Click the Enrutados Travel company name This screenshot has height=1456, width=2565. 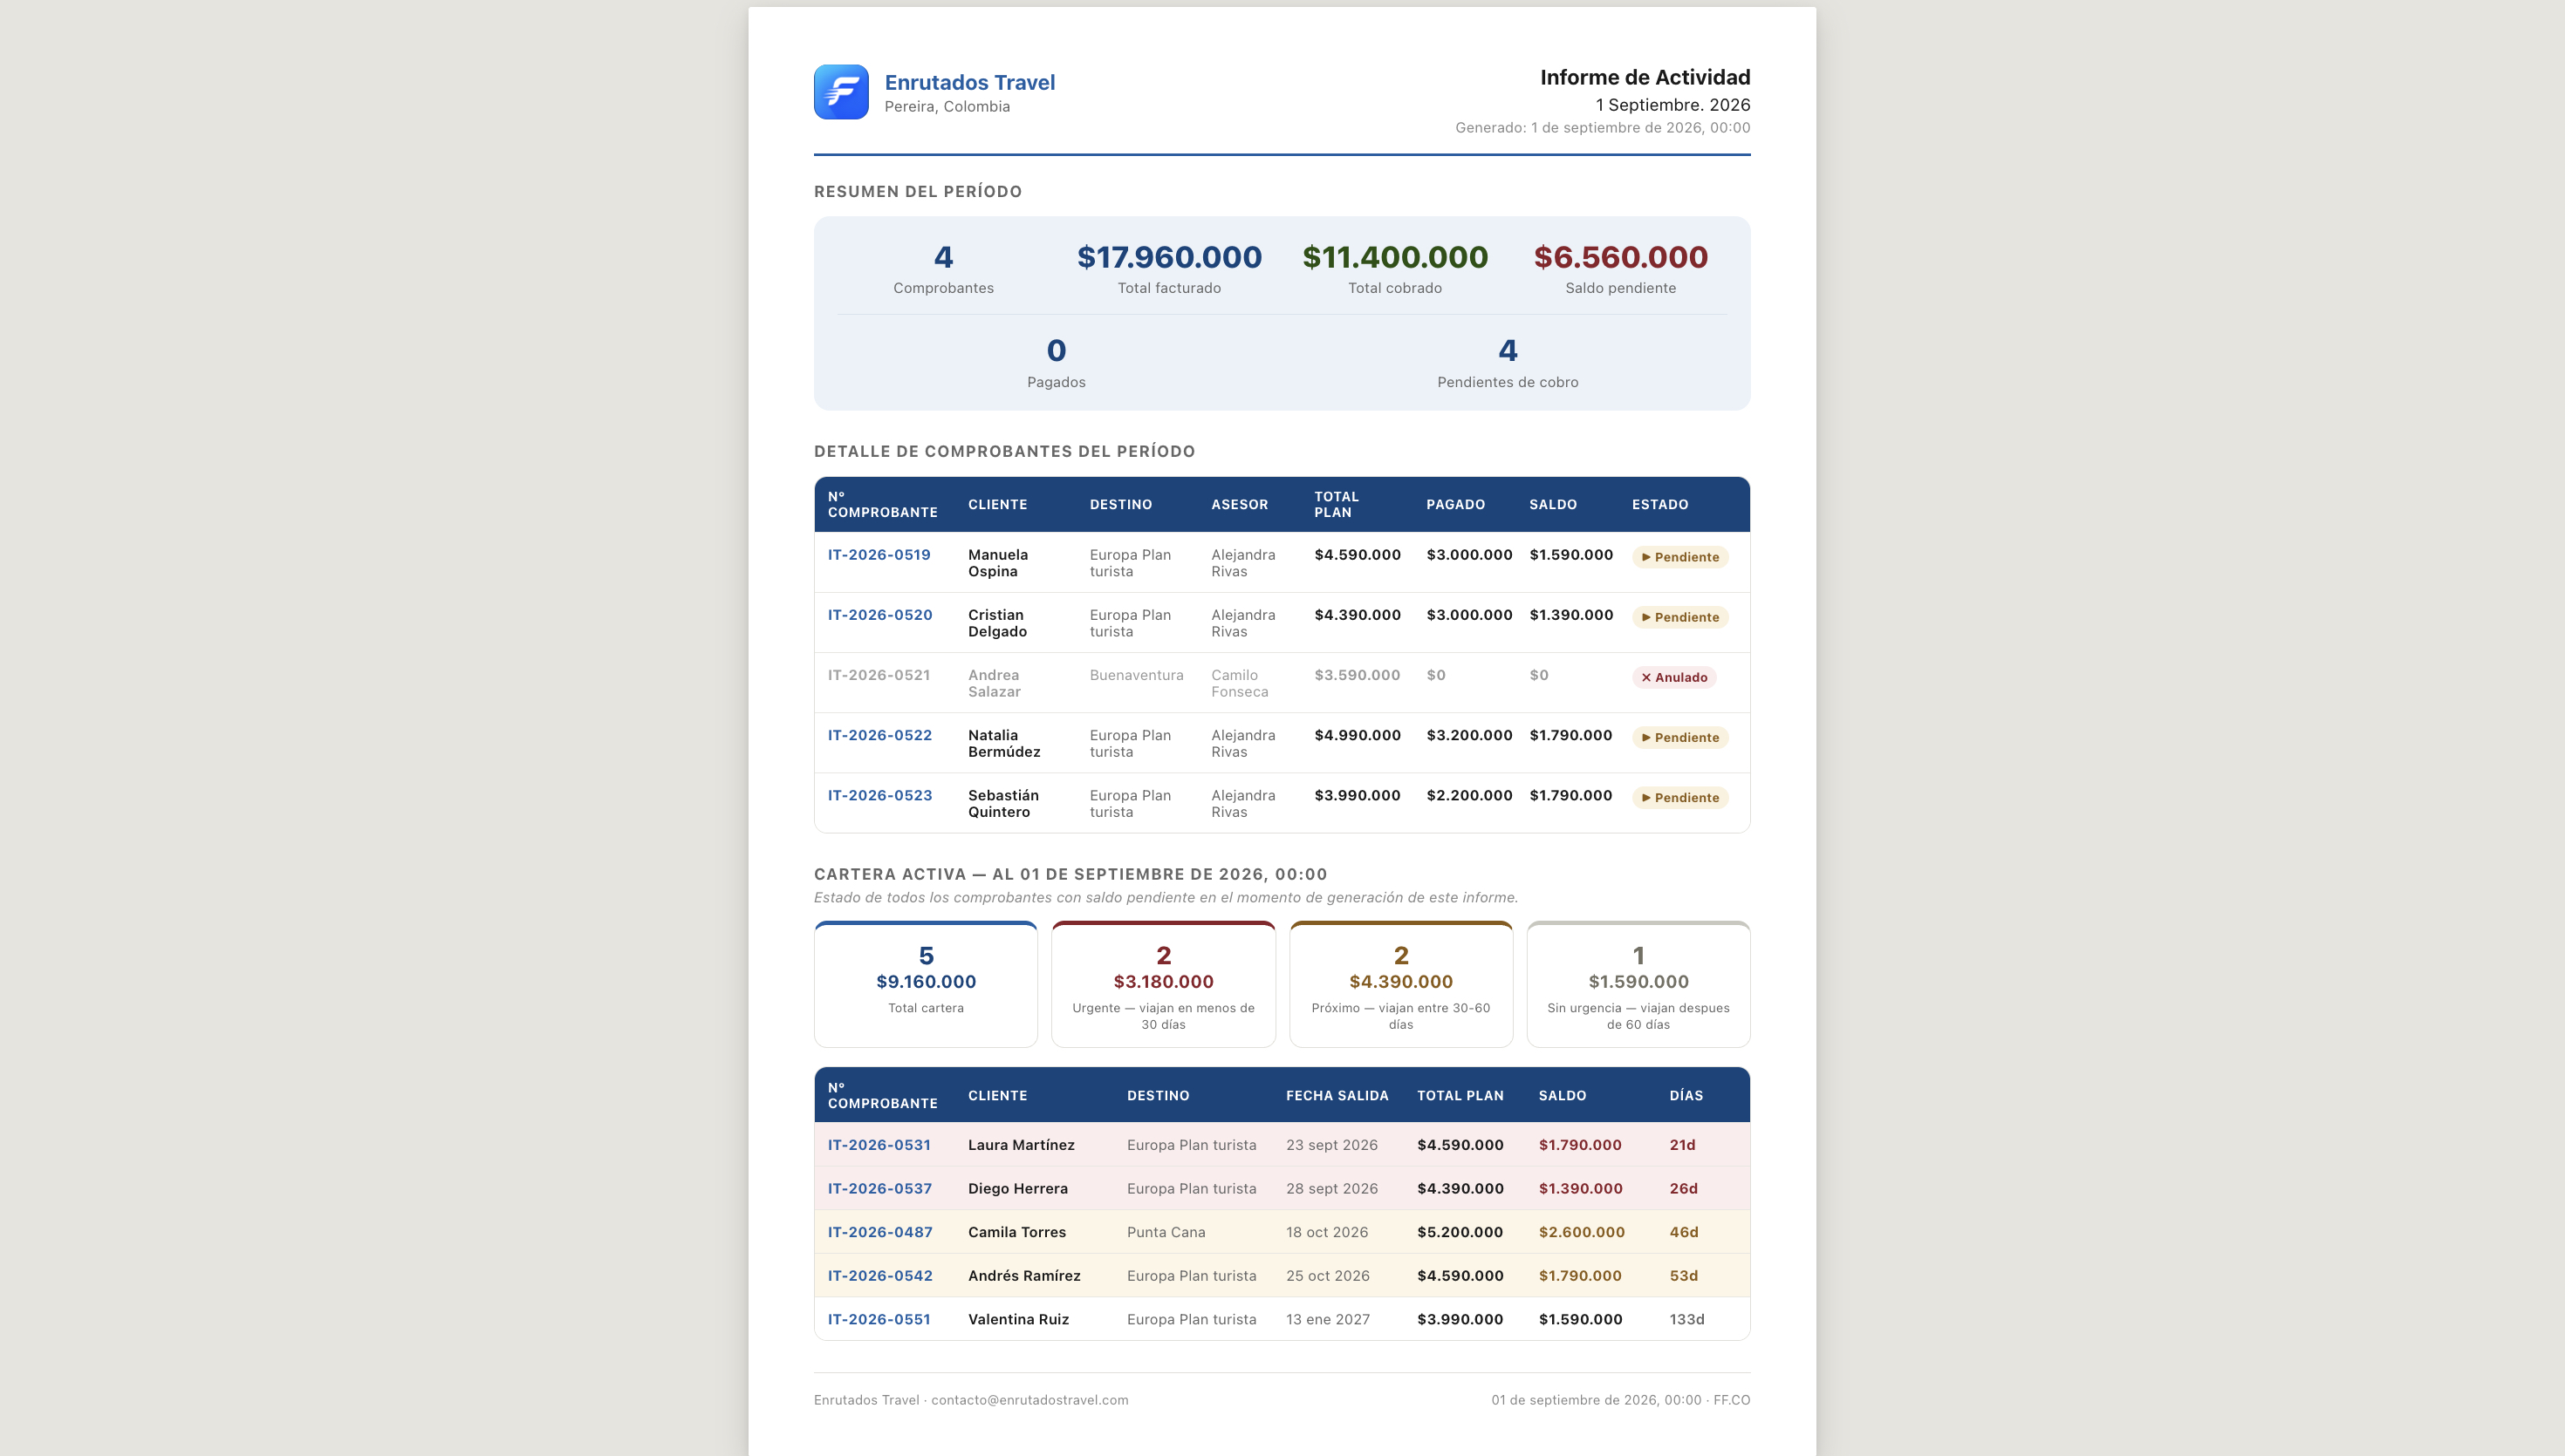[969, 82]
